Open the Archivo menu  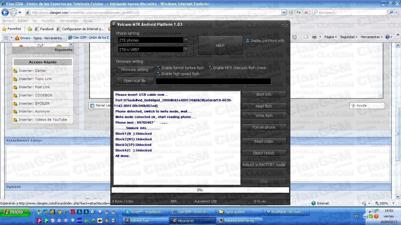tap(8, 21)
